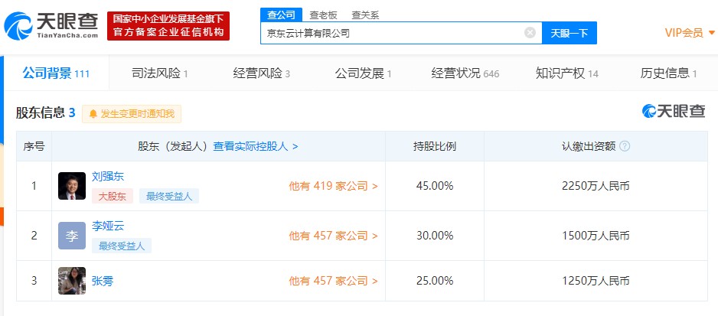Screen dimensions: 718x316
Task: Open the 知识产权 tab
Action: [x=567, y=73]
